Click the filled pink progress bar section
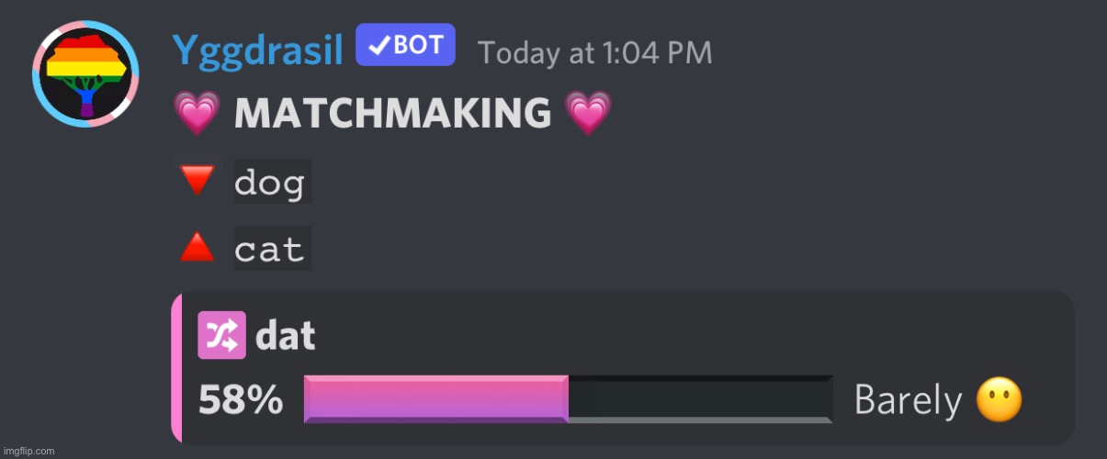The image size is (1107, 459). [x=436, y=399]
